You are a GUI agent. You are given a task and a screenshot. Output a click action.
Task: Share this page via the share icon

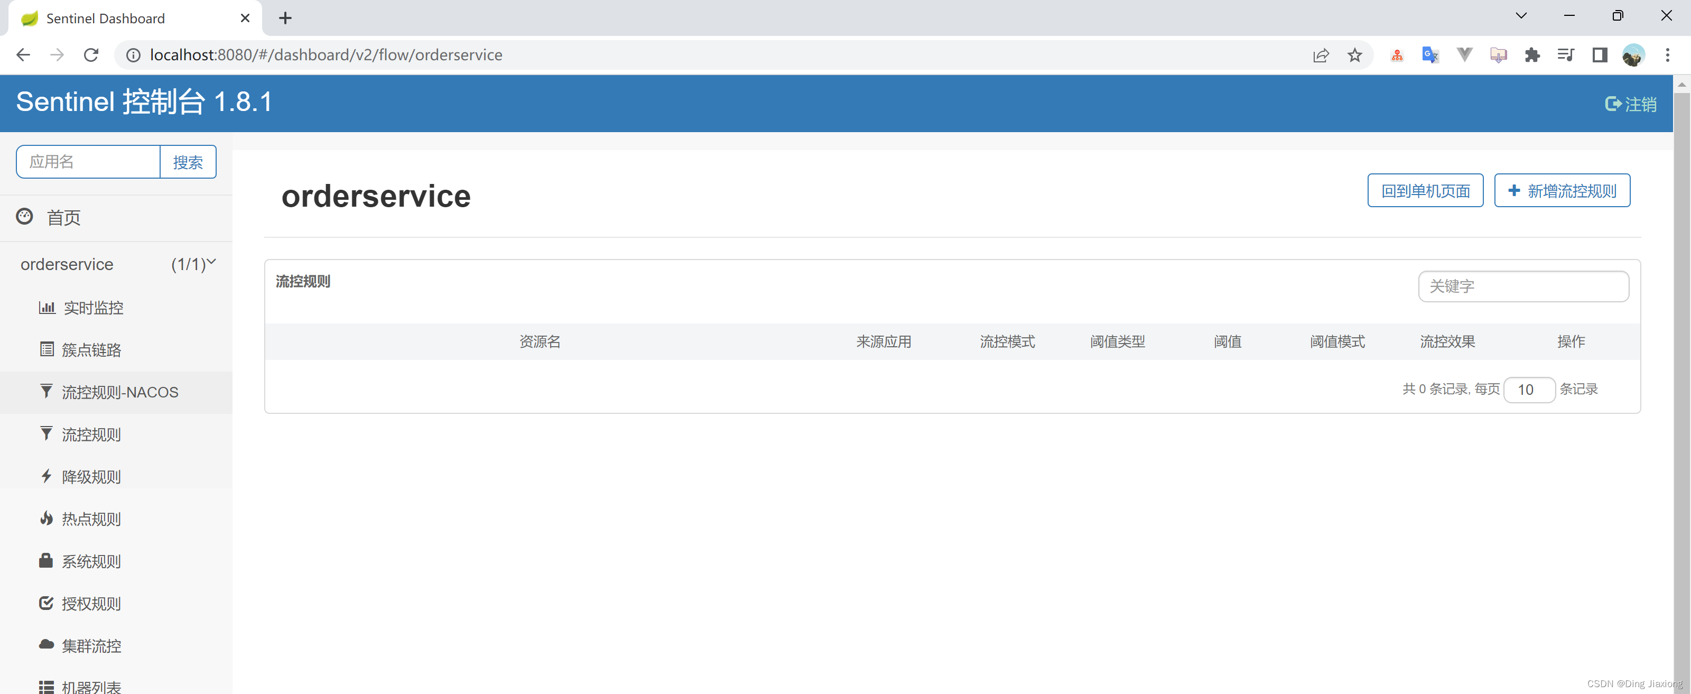1321,55
